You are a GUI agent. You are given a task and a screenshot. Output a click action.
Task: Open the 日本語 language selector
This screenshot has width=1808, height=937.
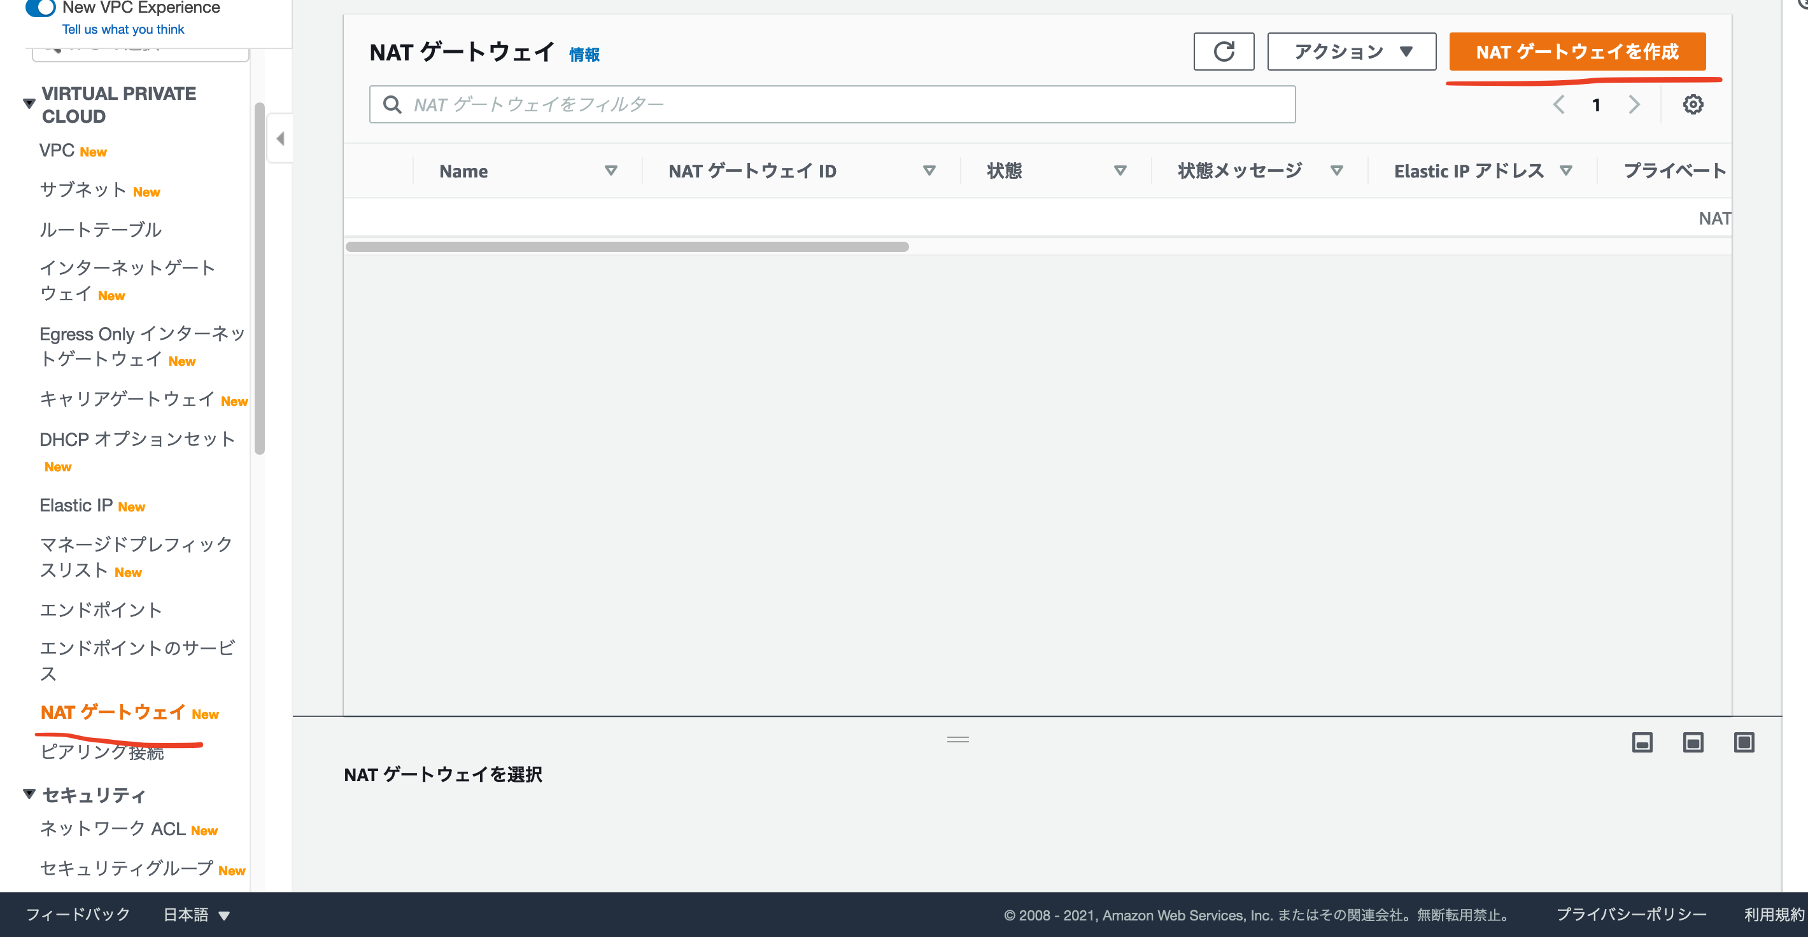pyautogui.click(x=194, y=915)
